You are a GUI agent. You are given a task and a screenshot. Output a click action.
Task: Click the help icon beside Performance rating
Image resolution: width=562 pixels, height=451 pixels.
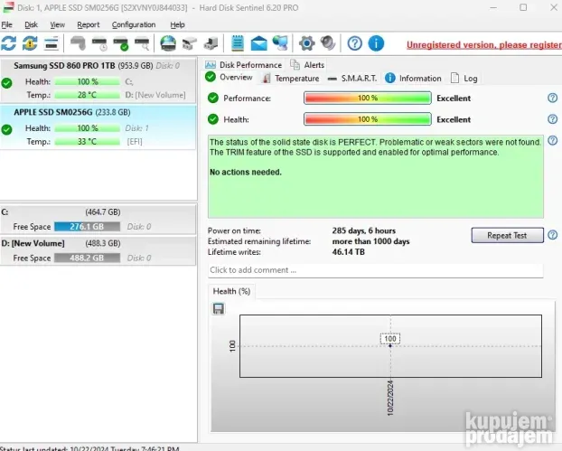pyautogui.click(x=552, y=98)
